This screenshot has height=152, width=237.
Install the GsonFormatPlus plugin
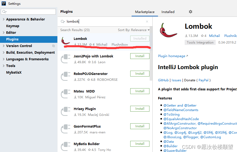click(140, 126)
